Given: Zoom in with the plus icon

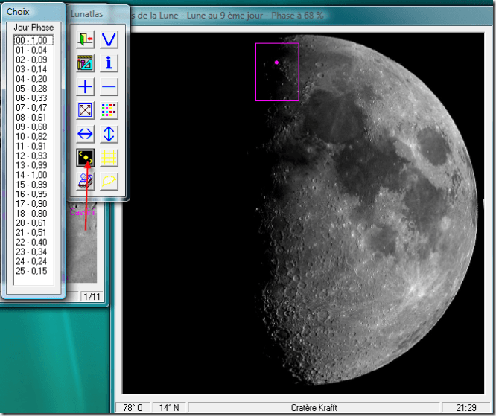Looking at the screenshot, I should click(86, 87).
